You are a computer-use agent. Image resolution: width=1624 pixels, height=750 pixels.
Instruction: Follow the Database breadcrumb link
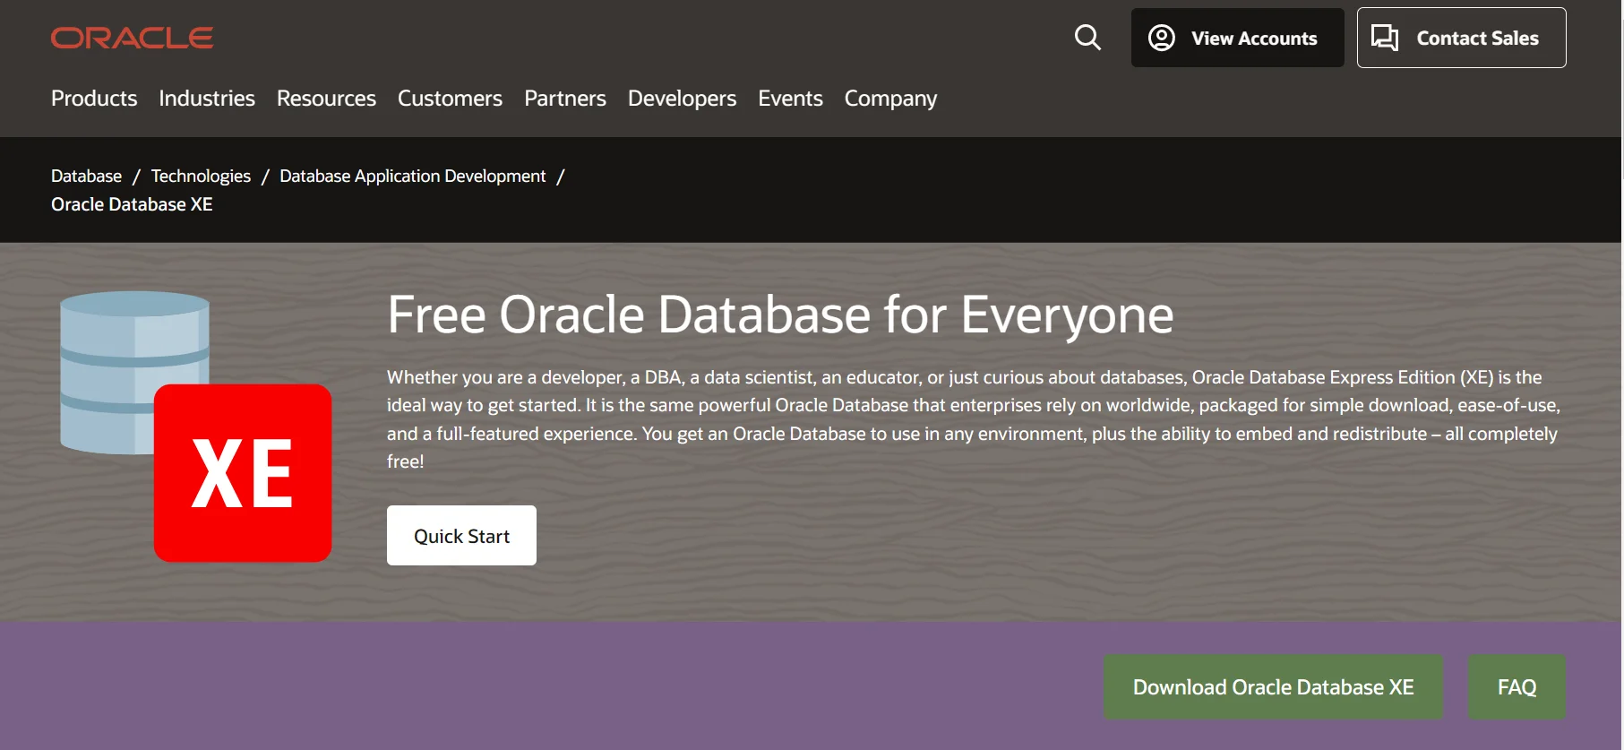pos(86,177)
